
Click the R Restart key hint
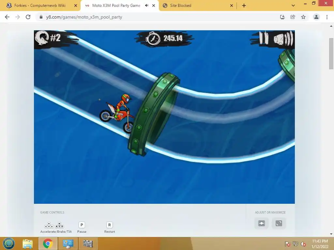(110, 225)
